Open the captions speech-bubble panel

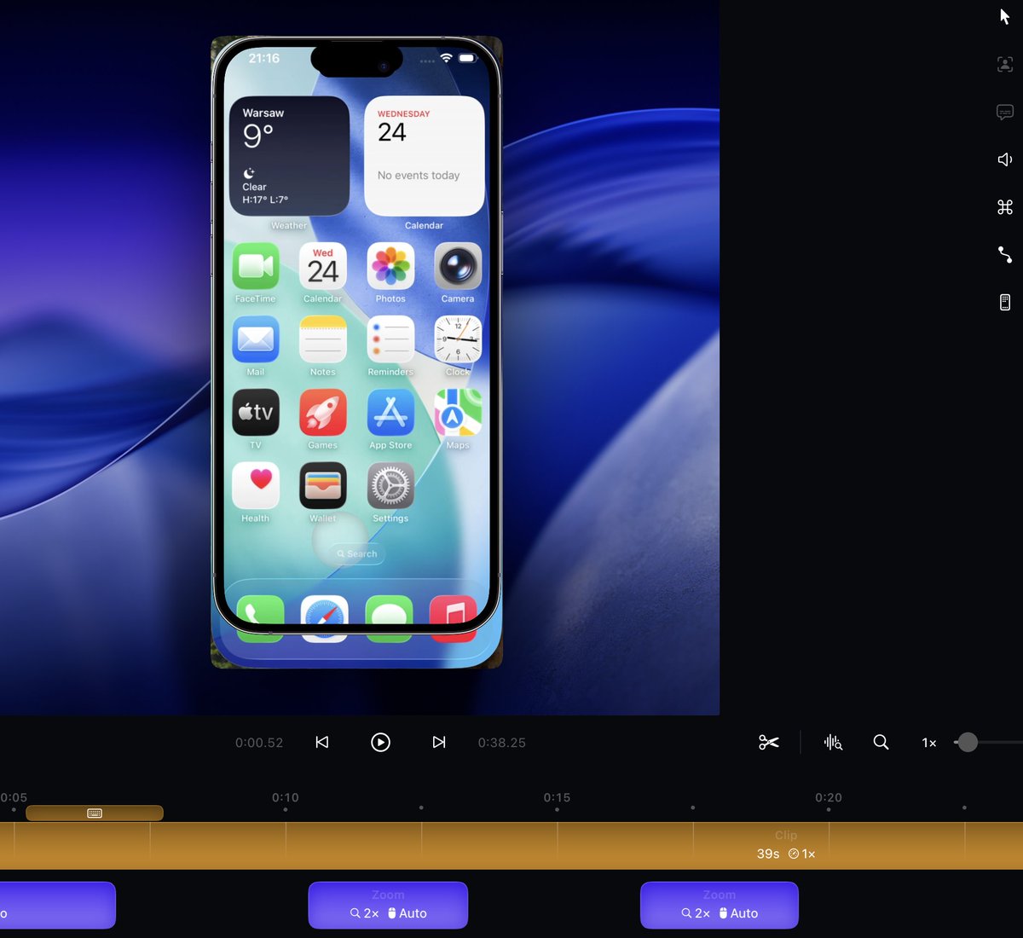1005,112
